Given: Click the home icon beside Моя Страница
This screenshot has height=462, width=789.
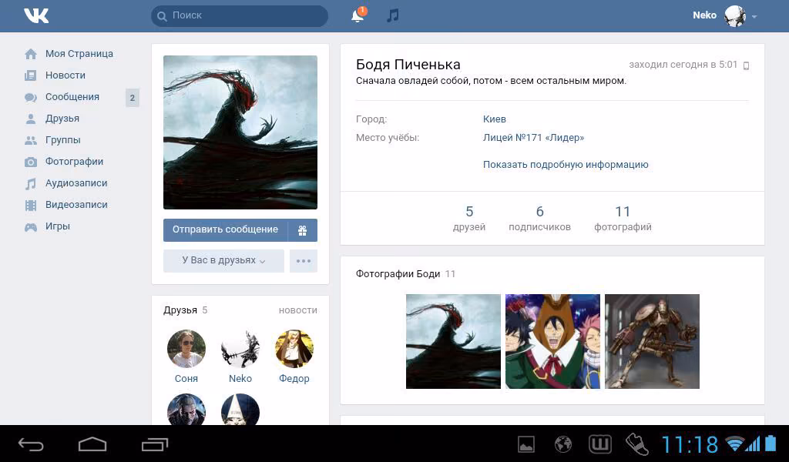Looking at the screenshot, I should pos(31,54).
